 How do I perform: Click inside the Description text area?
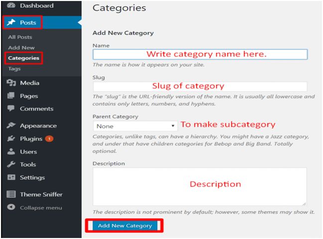point(200,186)
